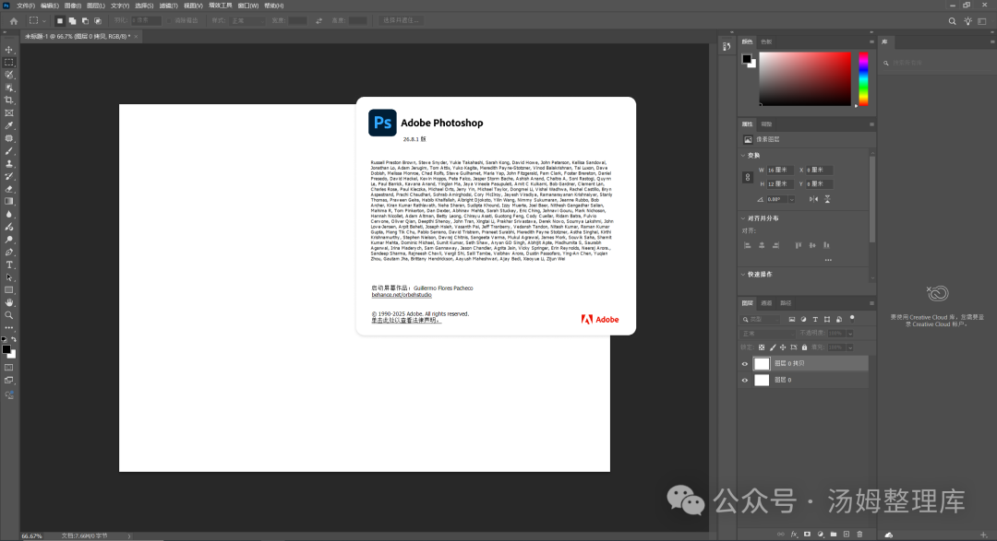Open the rotation angle dropdown arrow
Image resolution: width=997 pixels, height=541 pixels.
[x=792, y=199]
